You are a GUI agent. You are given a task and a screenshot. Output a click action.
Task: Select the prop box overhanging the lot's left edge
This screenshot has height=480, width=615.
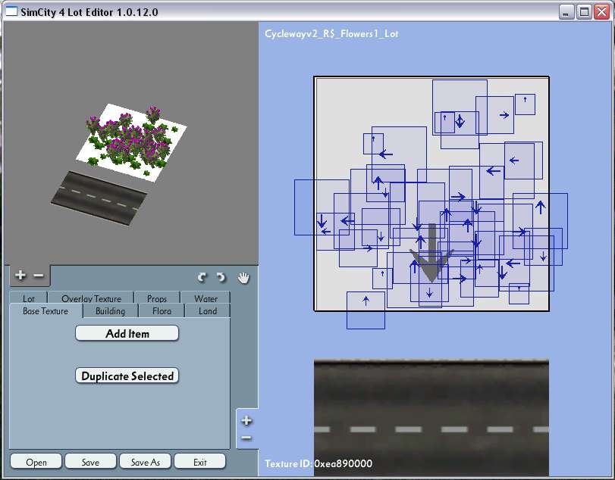click(322, 207)
